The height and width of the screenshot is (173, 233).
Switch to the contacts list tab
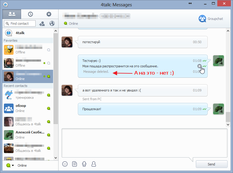pyautogui.click(x=12, y=14)
